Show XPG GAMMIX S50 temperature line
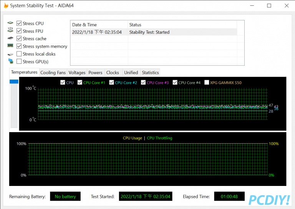Screen dimensions: 295x209 tap(207, 82)
